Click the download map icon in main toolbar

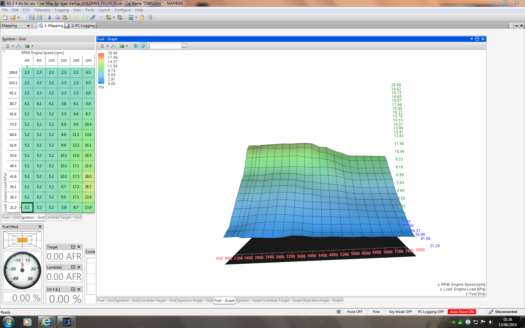coord(131,17)
